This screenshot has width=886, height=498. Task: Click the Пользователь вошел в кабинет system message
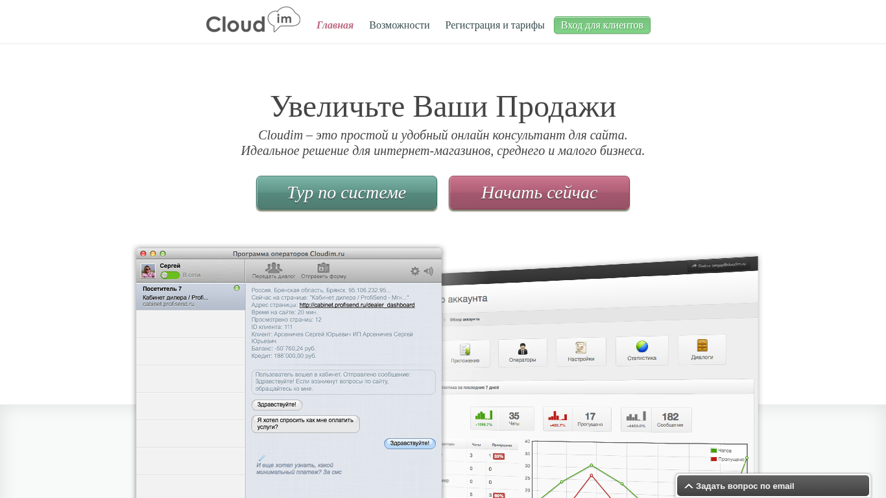pyautogui.click(x=344, y=382)
